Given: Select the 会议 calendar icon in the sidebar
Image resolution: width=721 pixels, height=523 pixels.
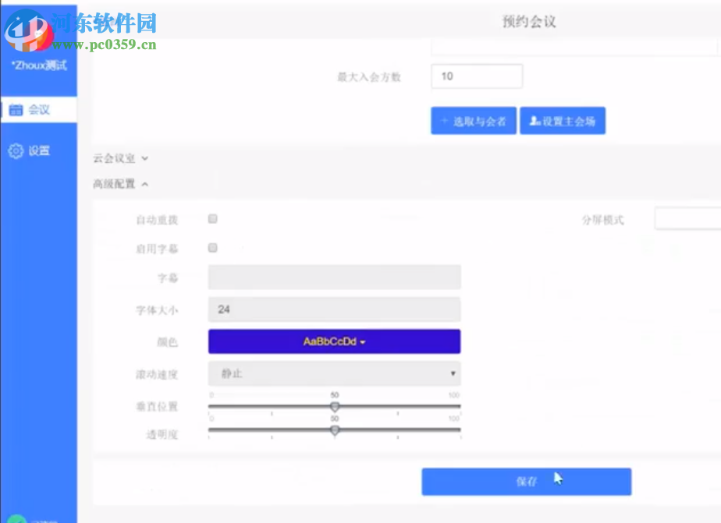Looking at the screenshot, I should coord(16,110).
